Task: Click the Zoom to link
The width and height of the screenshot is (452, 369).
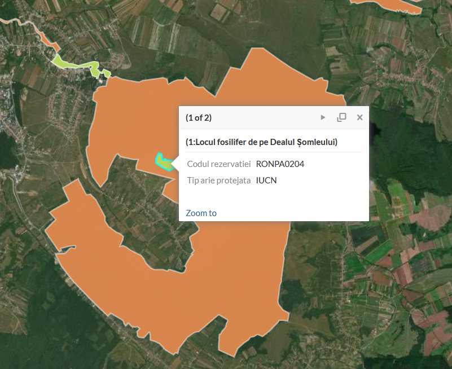Action: click(201, 213)
